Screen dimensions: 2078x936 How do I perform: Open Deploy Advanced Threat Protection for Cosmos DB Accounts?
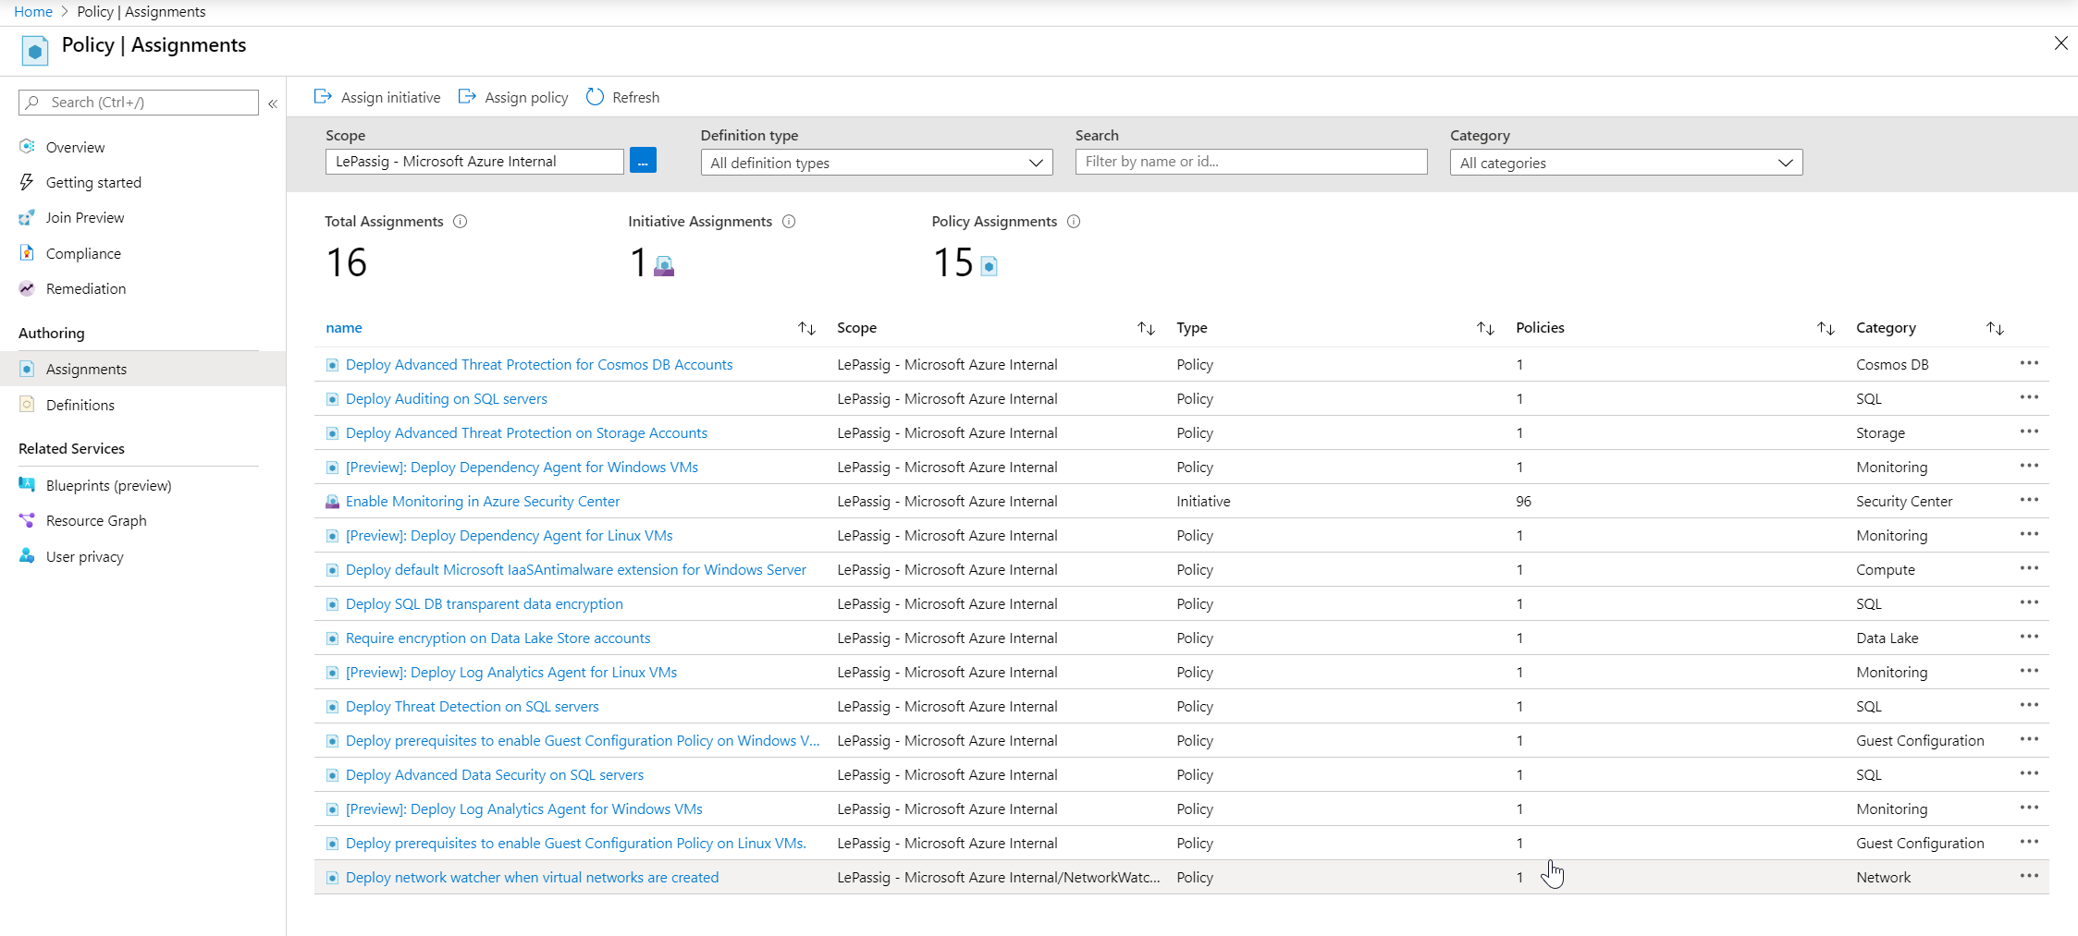pyautogui.click(x=539, y=364)
